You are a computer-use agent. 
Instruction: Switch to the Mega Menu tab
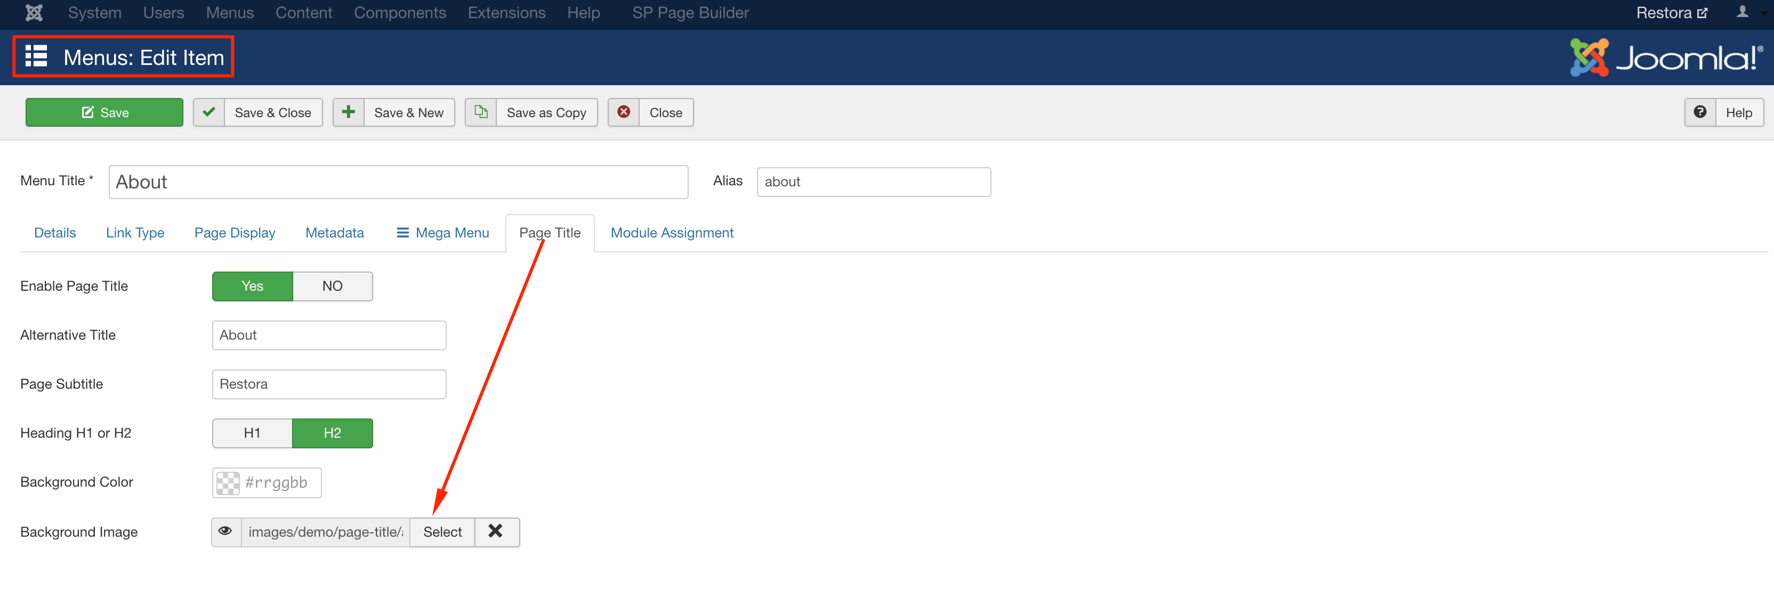pos(442,233)
